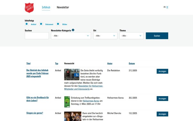The height and width of the screenshot is (121, 193).
Task: Open article 'Gibt es ein Drehbuch für dein Leben?'
Action: pyautogui.click(x=38, y=99)
